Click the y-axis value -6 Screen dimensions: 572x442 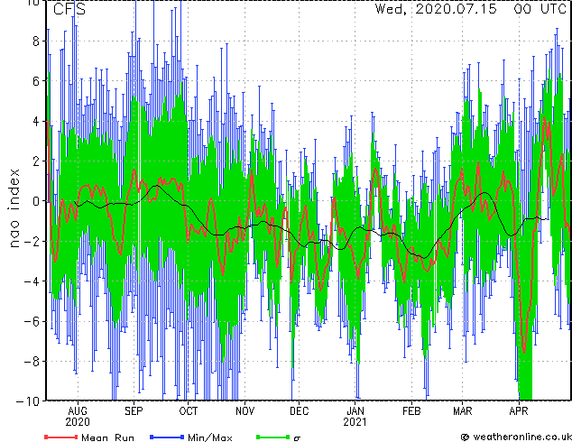[32, 321]
